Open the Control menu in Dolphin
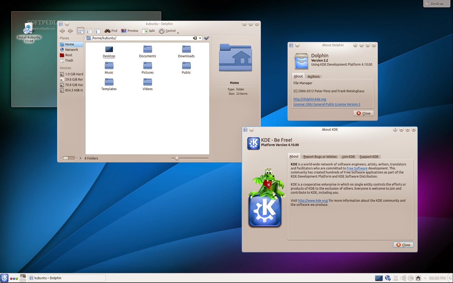The width and height of the screenshot is (453, 283). (x=169, y=31)
